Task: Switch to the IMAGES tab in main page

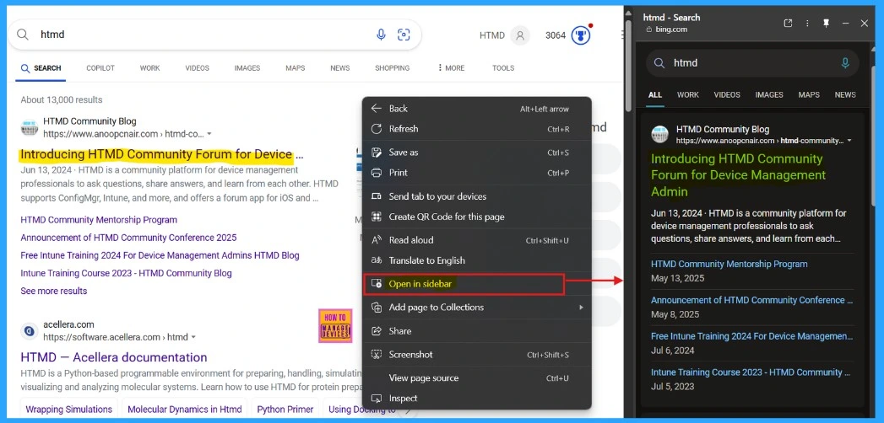Action: [x=247, y=68]
